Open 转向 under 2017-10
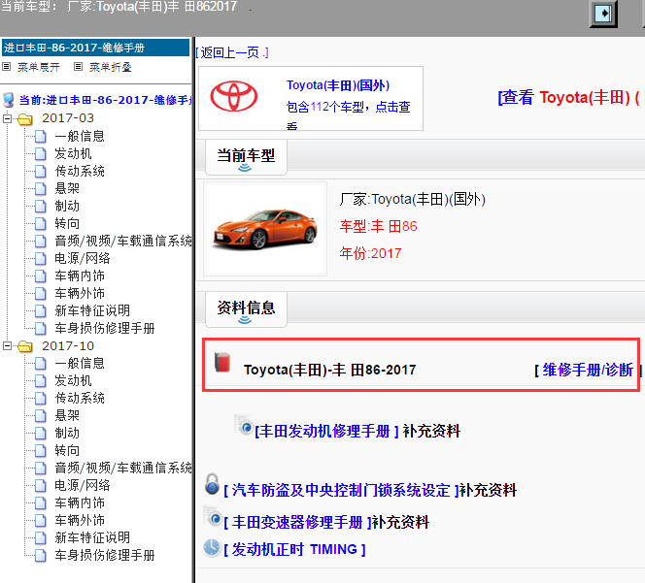This screenshot has height=583, width=645. point(67,450)
